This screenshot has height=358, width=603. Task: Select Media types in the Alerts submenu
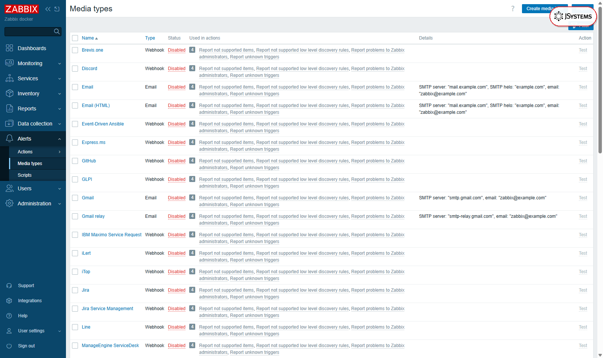(x=37, y=164)
